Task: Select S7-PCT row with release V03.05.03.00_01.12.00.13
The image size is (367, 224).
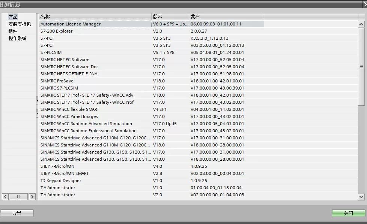Action: [152, 45]
